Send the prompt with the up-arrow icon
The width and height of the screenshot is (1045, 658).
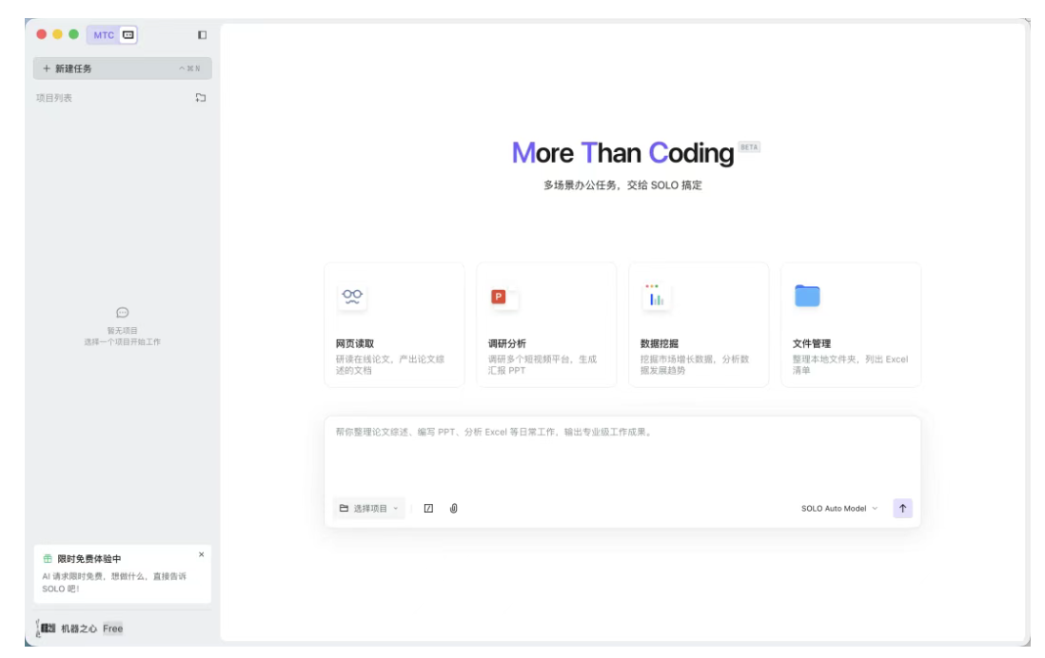(901, 508)
